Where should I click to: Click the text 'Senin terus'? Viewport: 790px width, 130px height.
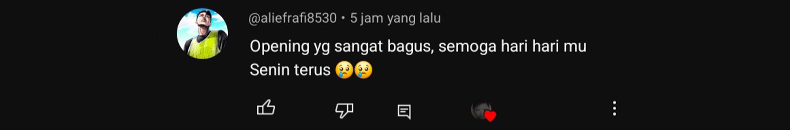(290, 70)
